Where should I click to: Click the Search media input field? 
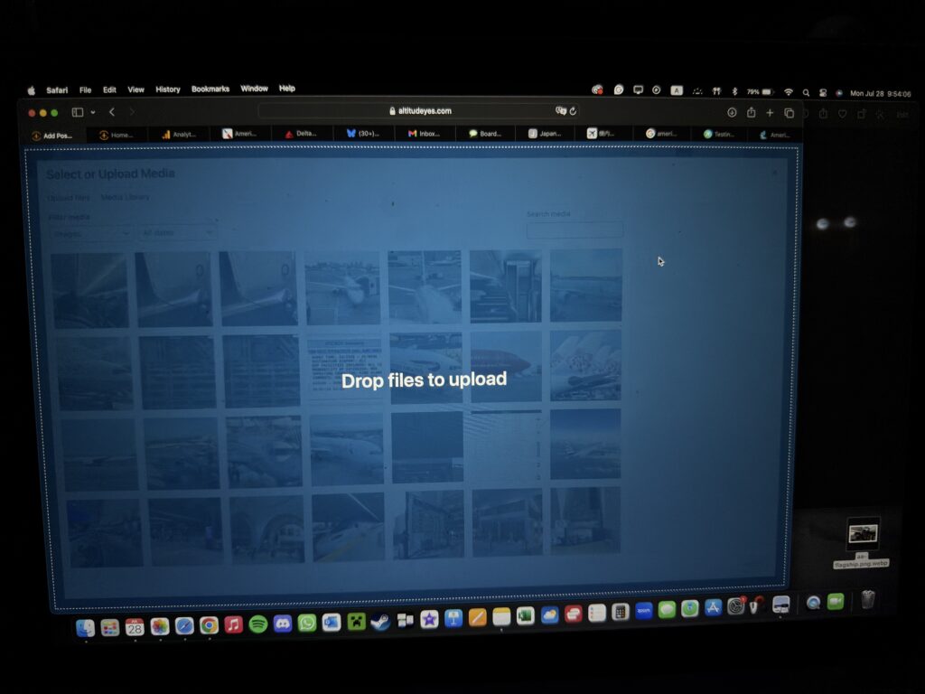574,230
